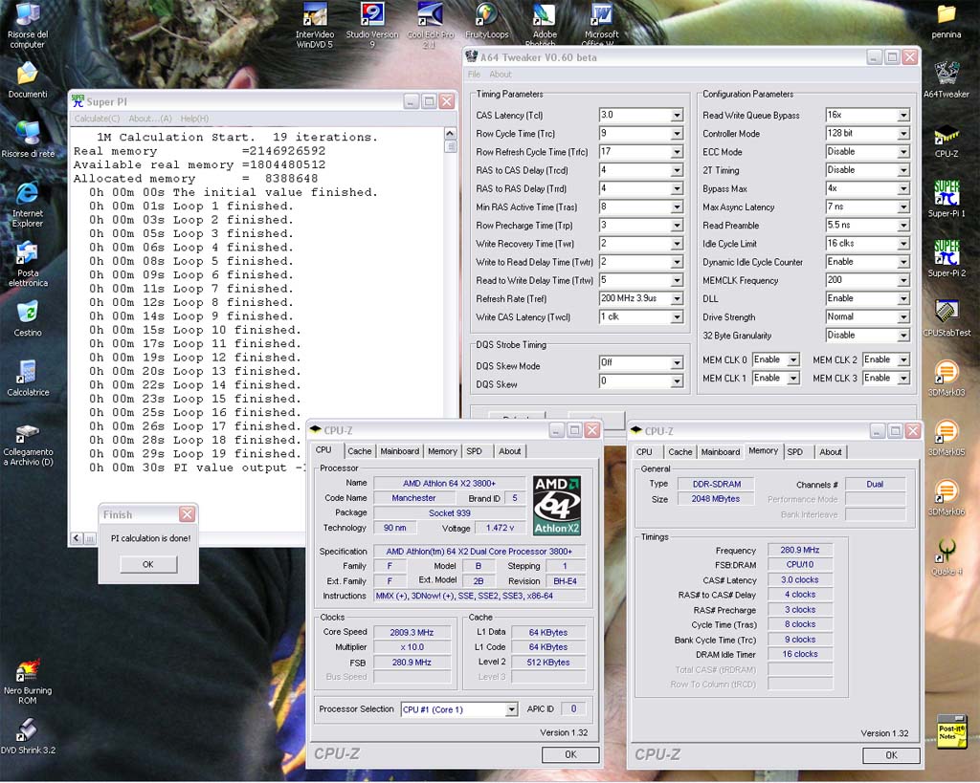Click Super PI horizontal scroll left arrow
The width and height of the screenshot is (980, 783).
[x=77, y=537]
